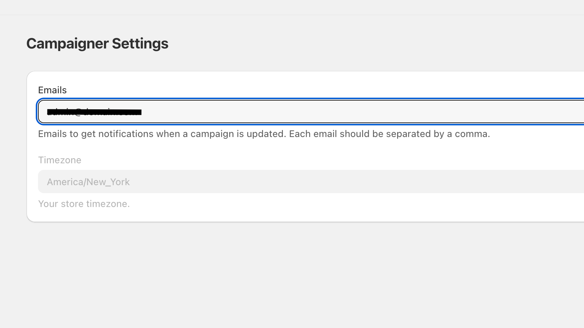Image resolution: width=584 pixels, height=328 pixels.
Task: Click the 'Your store timezone.' helper text
Action: click(84, 204)
